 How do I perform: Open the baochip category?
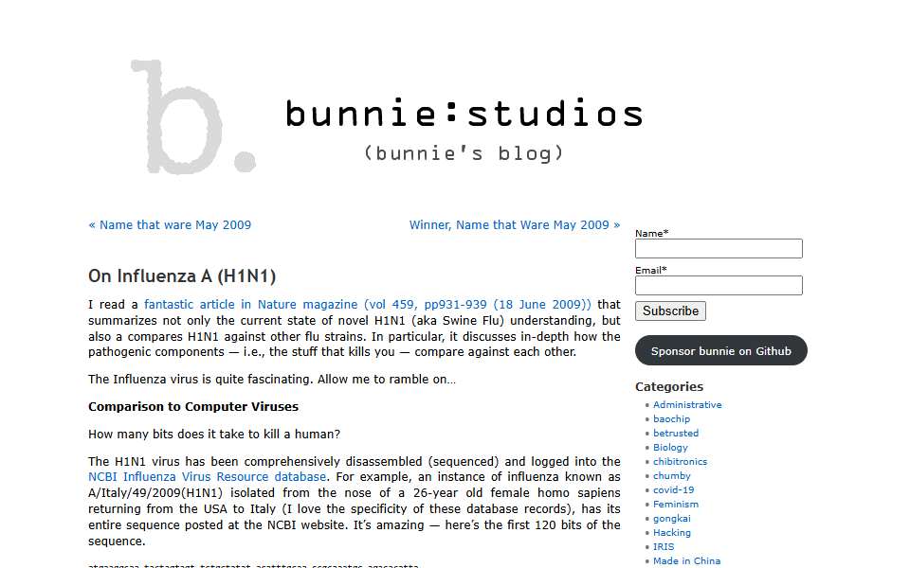pos(671,419)
